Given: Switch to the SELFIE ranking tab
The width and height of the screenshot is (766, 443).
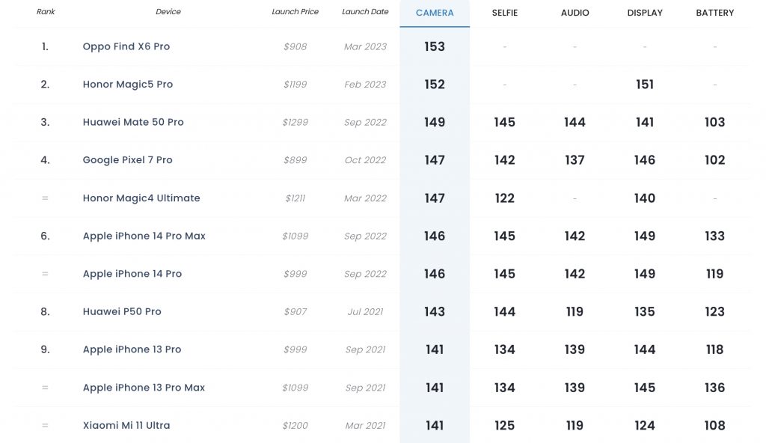Looking at the screenshot, I should click(x=505, y=13).
